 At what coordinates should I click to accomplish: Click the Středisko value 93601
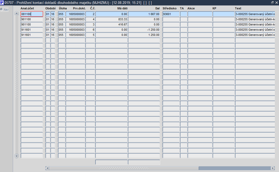pos(171,14)
